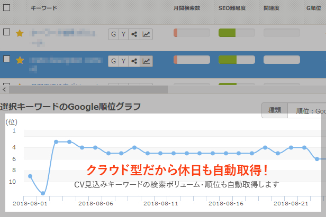The image size is (326, 217).
Task: Sort by the キーワード column header
Action: (x=43, y=8)
